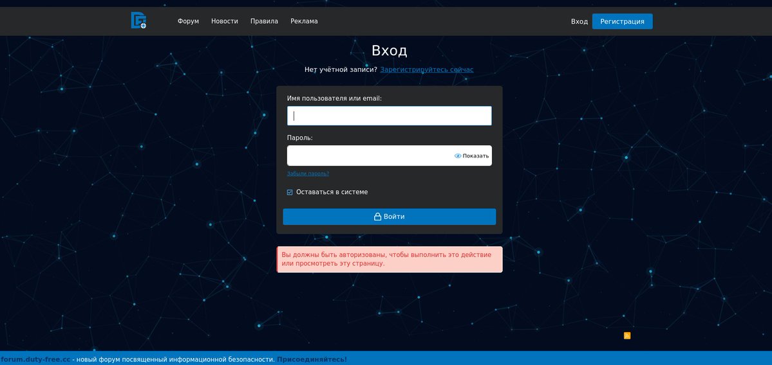772x365 pixels.
Task: Open the Реклама menu item
Action: [304, 21]
